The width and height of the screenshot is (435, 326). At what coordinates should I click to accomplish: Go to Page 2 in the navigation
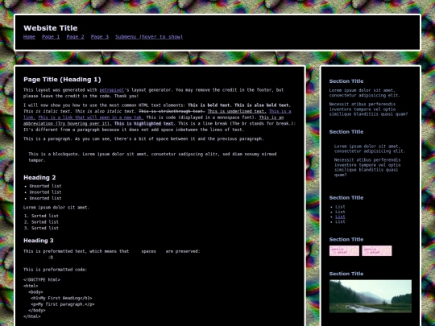pyautogui.click(x=75, y=37)
